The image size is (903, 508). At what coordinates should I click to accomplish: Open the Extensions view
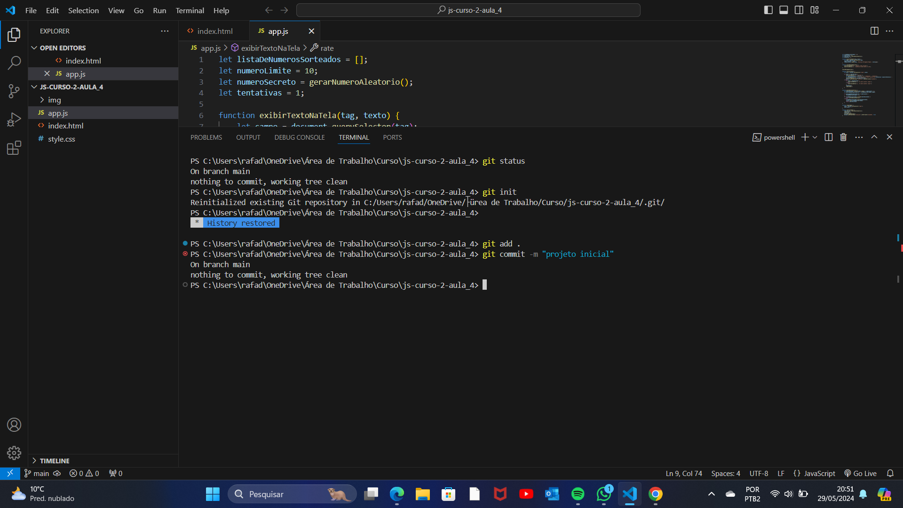(14, 148)
